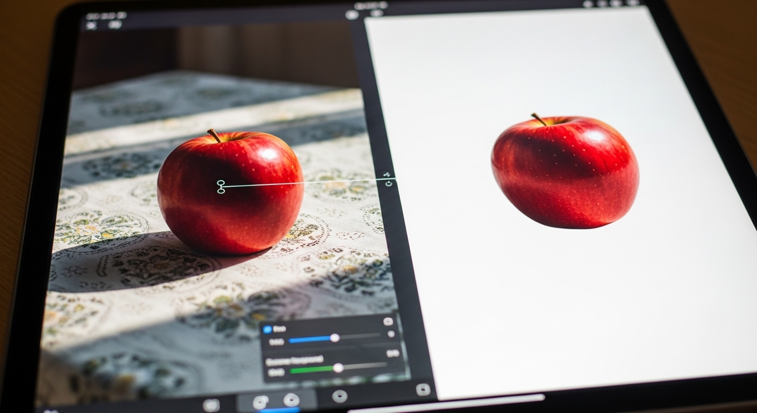
Task: Click the top-left back icon in the header
Action: 90,25
